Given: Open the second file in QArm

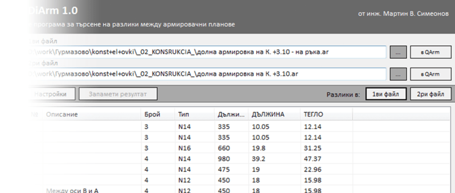Looking at the screenshot, I should [x=429, y=74].
